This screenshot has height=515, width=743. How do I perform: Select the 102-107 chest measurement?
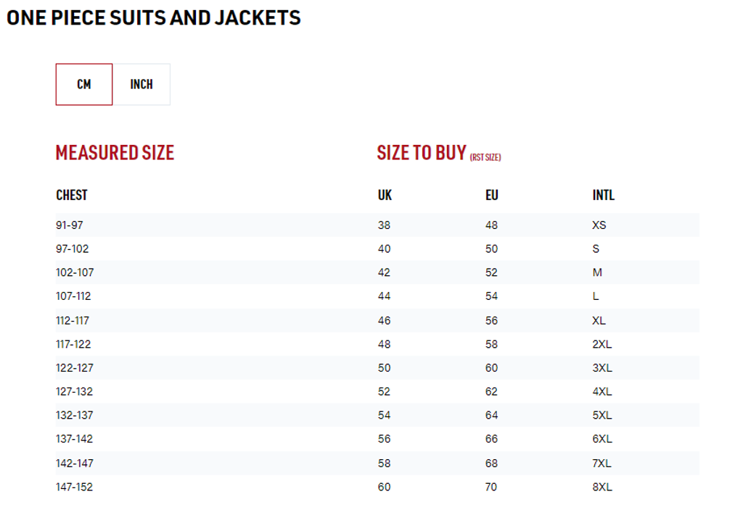75,272
